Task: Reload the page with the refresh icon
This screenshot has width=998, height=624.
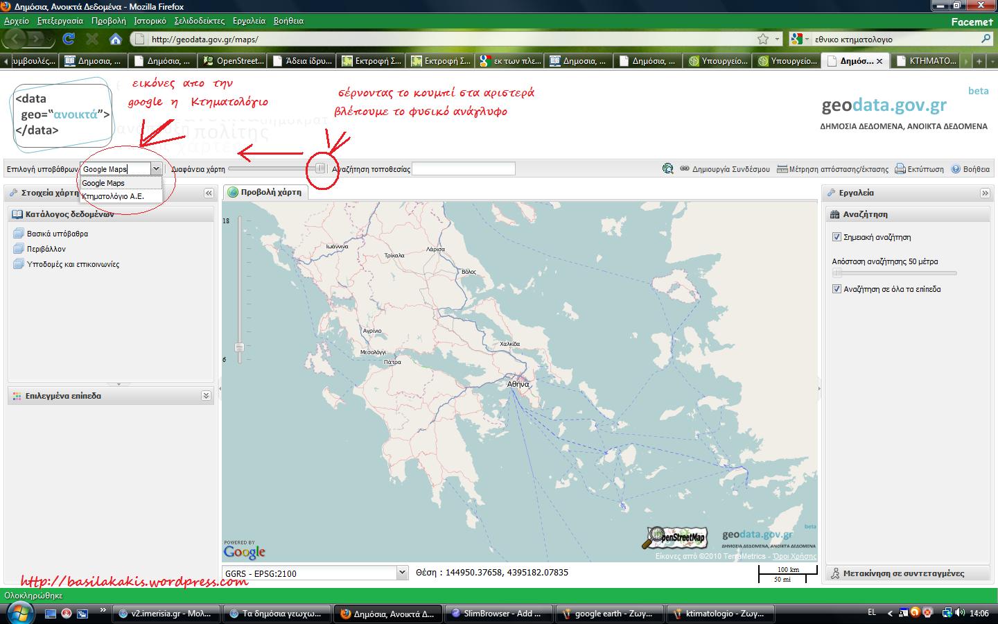Action: coord(69,39)
